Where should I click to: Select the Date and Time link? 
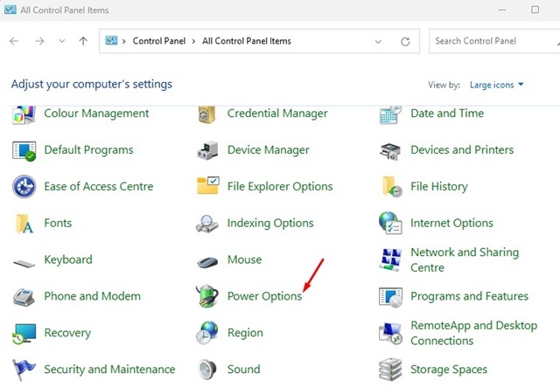447,114
